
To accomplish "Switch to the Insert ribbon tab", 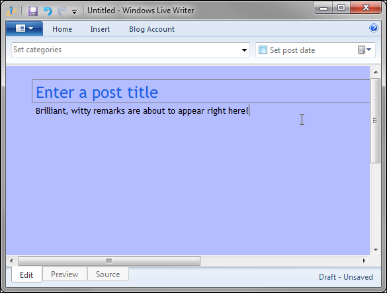I will [x=100, y=29].
